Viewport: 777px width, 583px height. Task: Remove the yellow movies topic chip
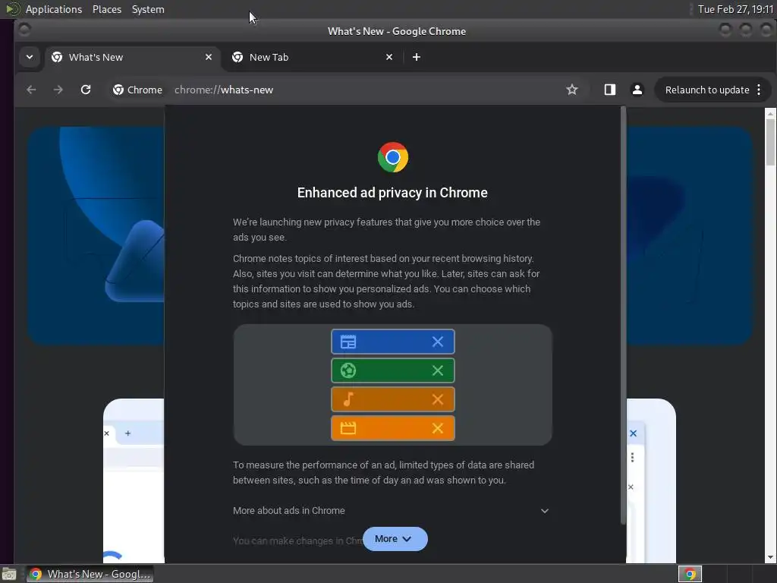point(438,428)
